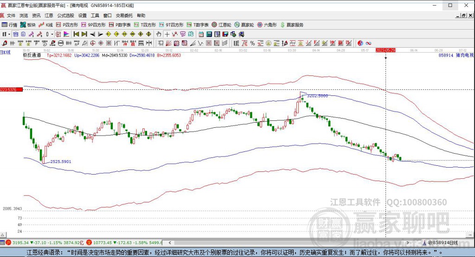Open the 文件 menu
This screenshot has height=257, width=475.
point(11,15)
